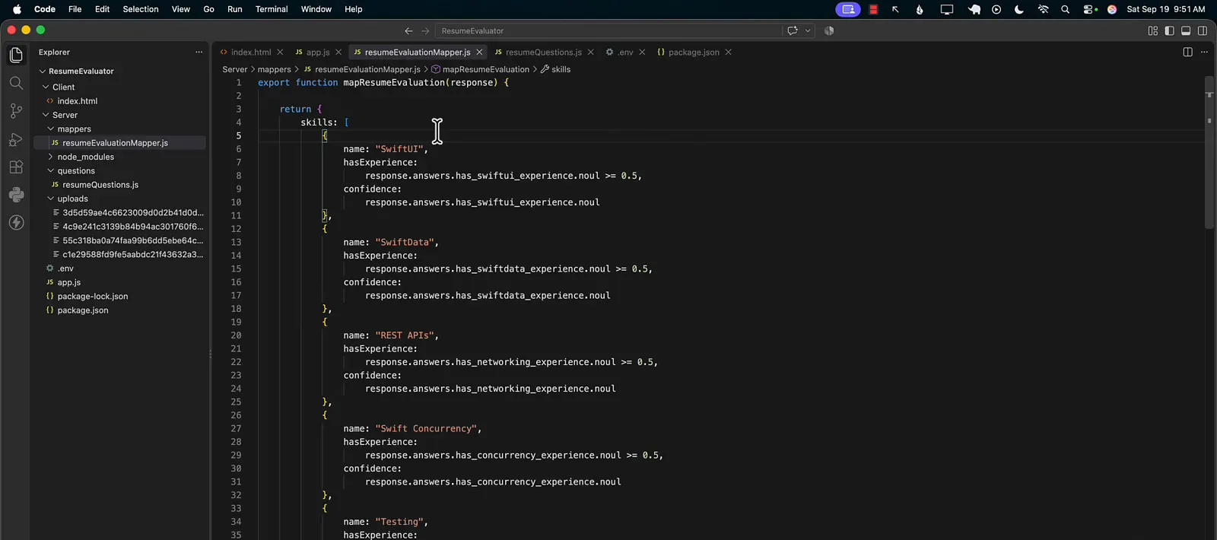Click the Explorer more actions ellipsis
Viewport: 1217px width, 540px height.
pyautogui.click(x=199, y=52)
